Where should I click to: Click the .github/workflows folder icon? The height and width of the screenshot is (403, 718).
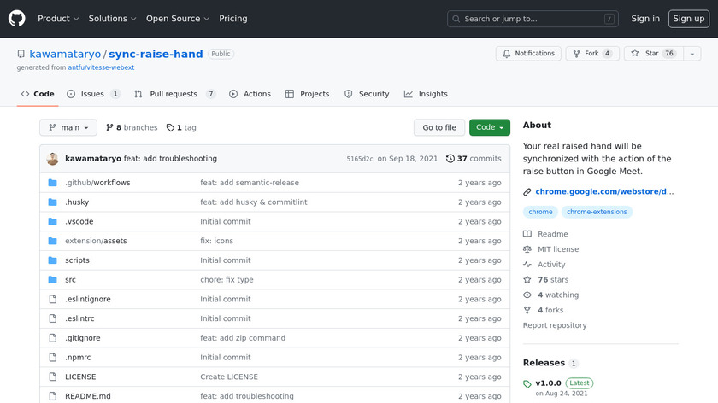pos(53,183)
